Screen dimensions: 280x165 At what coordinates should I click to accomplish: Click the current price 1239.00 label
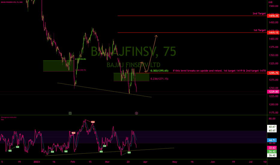tap(273, 92)
